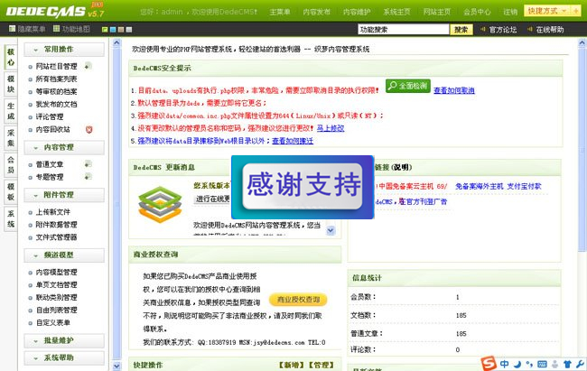
Task: Select the blue skin color square
Action: (x=113, y=30)
